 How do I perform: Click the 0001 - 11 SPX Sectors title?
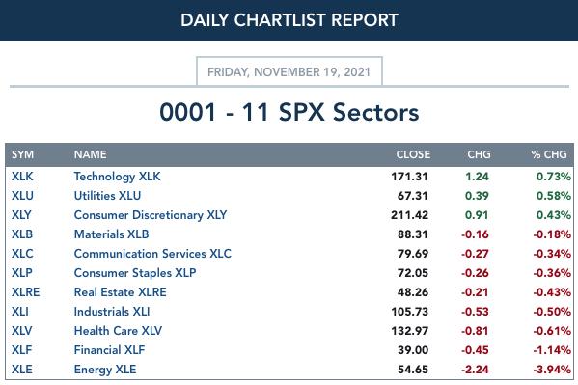[x=289, y=112]
